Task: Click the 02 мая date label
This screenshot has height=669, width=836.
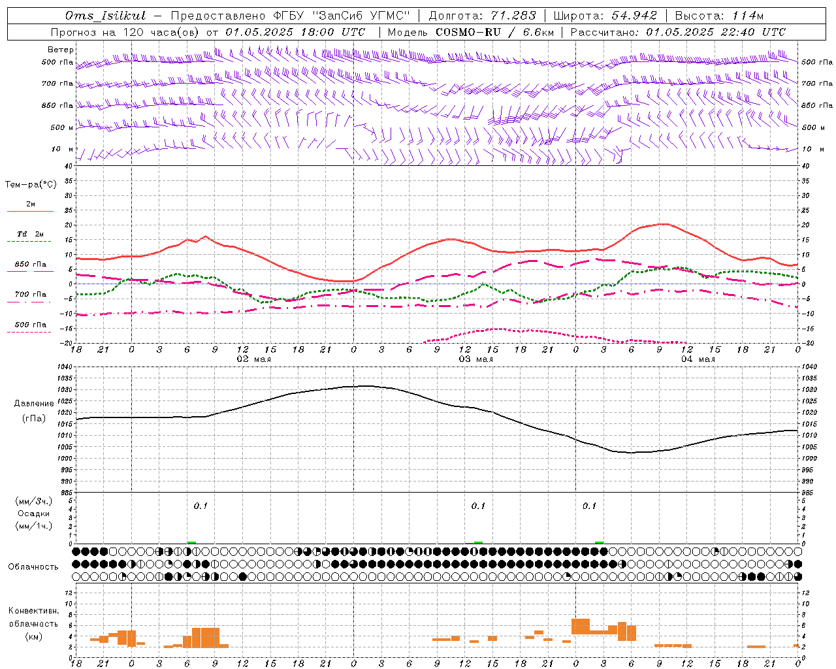Action: point(253,359)
